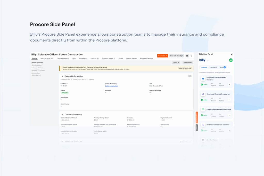Open the Subcontractor SOV tab

click(47, 58)
